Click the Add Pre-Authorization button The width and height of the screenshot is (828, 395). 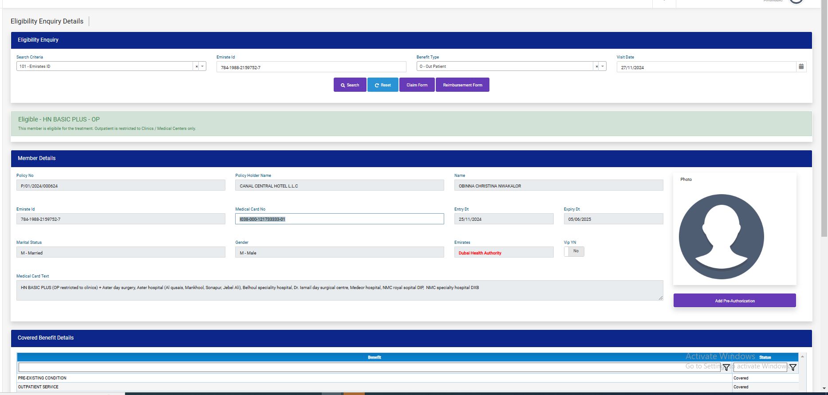[x=734, y=301]
